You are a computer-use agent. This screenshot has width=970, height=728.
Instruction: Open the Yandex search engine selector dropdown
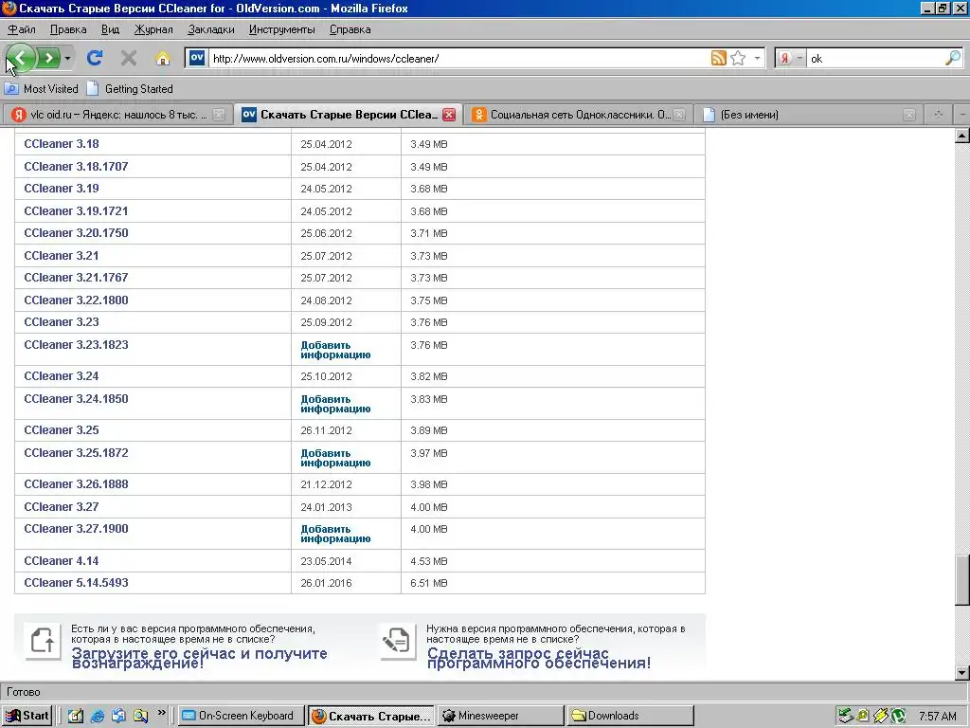tap(791, 58)
